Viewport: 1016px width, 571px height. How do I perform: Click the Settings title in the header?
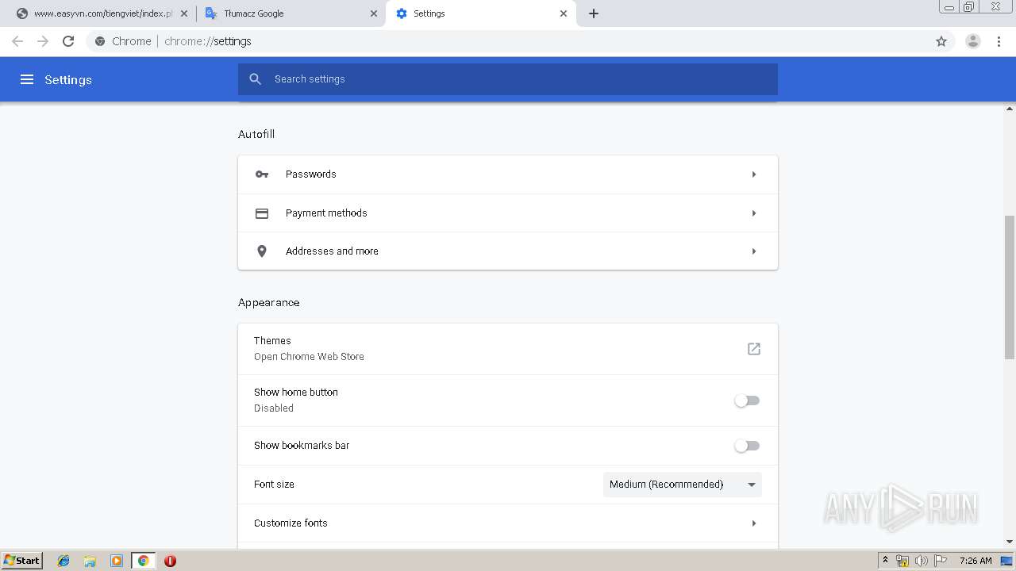point(68,79)
